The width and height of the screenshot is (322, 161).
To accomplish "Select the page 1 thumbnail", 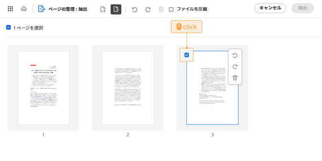I will point(43,88).
